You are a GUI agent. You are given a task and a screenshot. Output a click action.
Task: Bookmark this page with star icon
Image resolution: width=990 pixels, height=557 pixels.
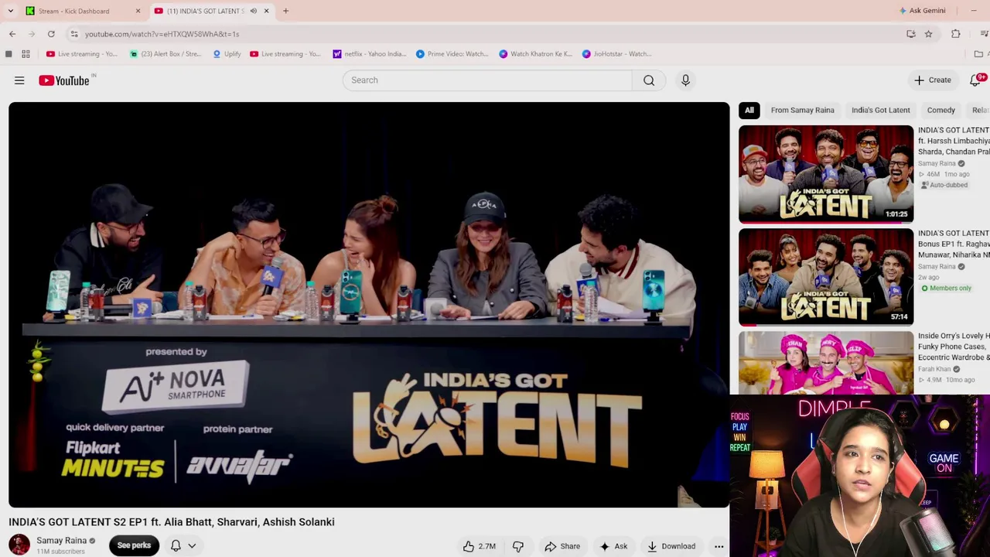tap(928, 34)
